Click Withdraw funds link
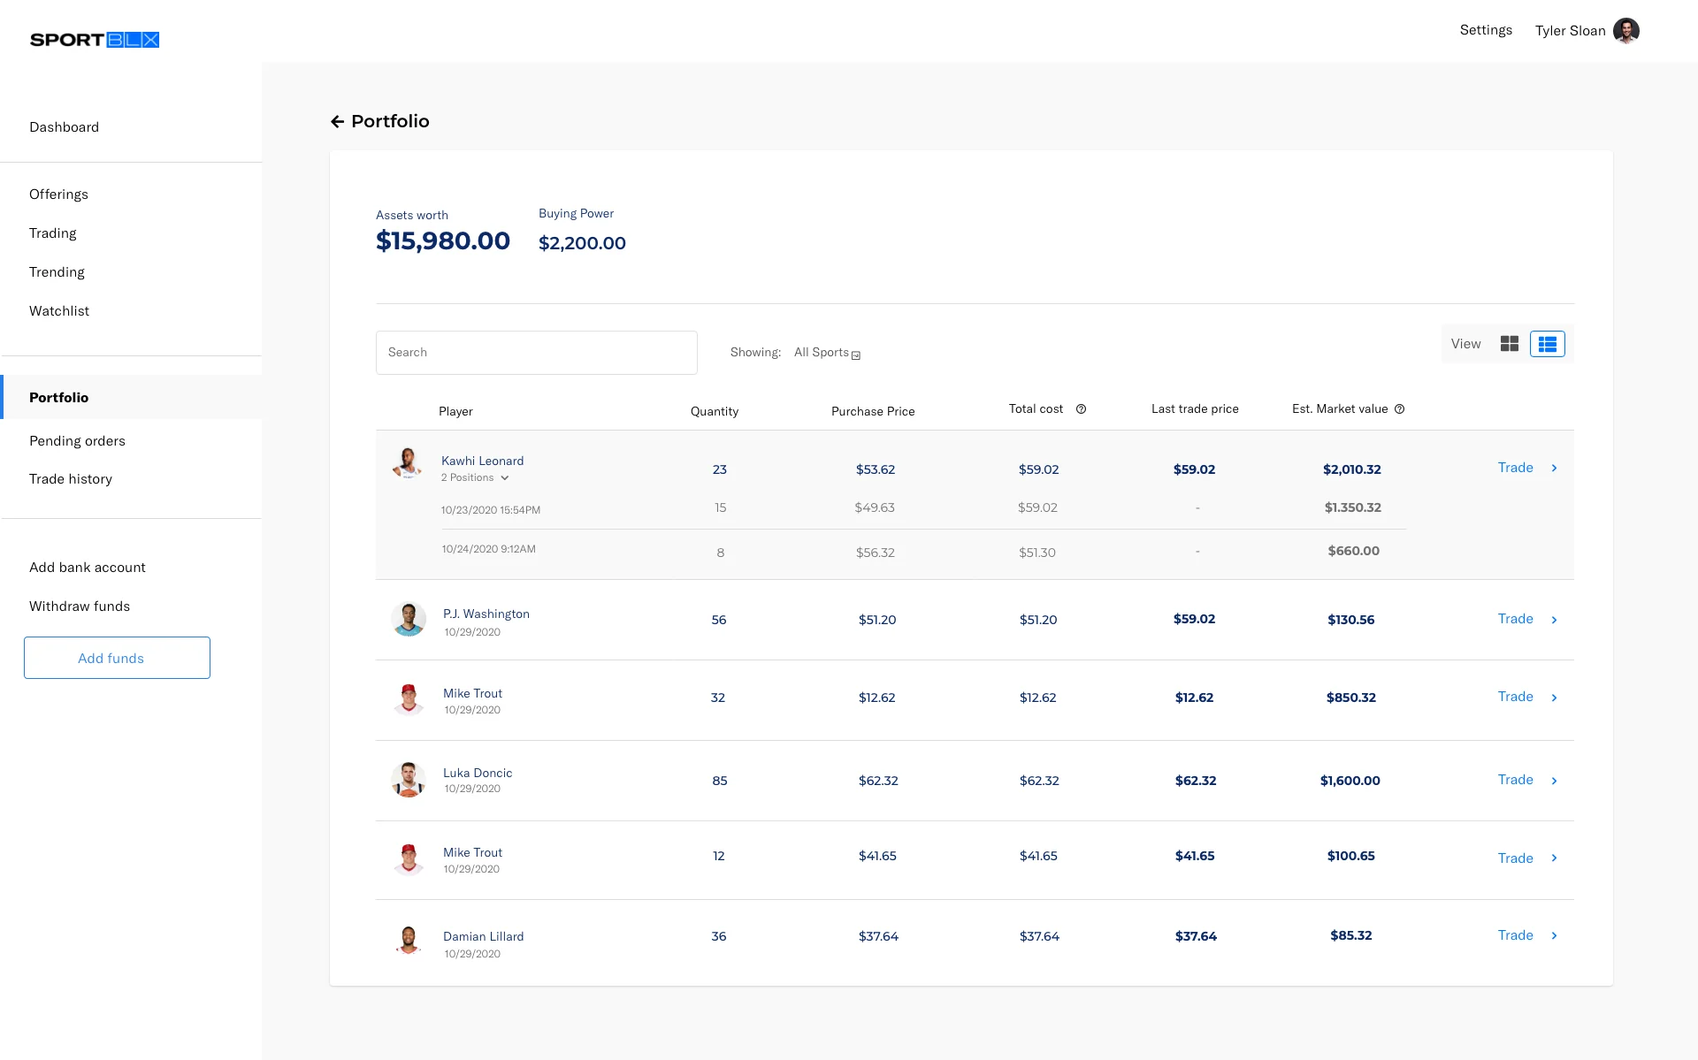The height and width of the screenshot is (1060, 1698). click(80, 606)
